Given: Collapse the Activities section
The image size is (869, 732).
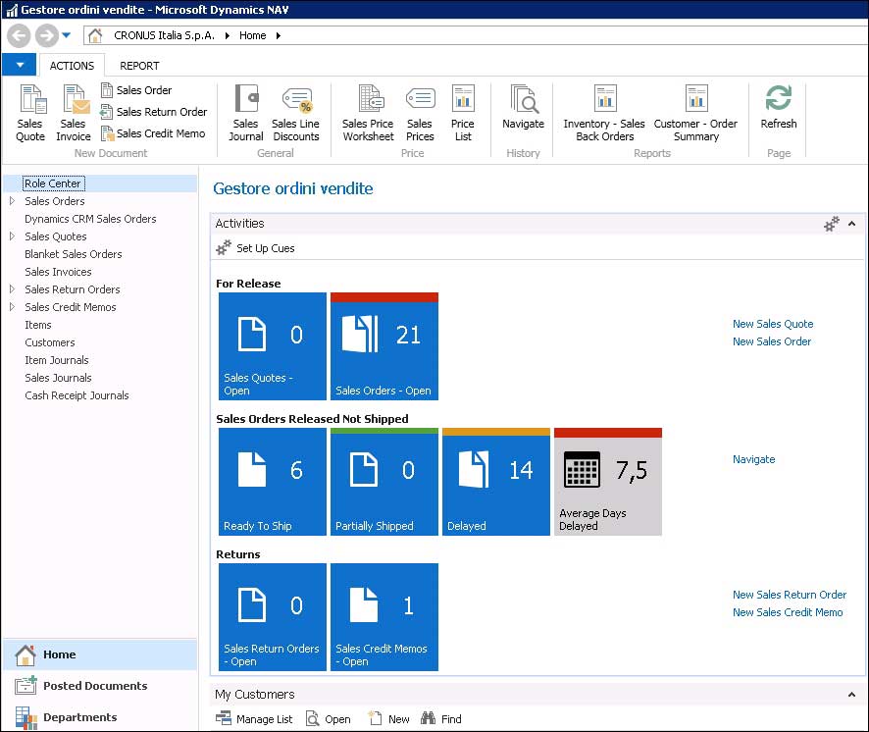Looking at the screenshot, I should [x=851, y=224].
